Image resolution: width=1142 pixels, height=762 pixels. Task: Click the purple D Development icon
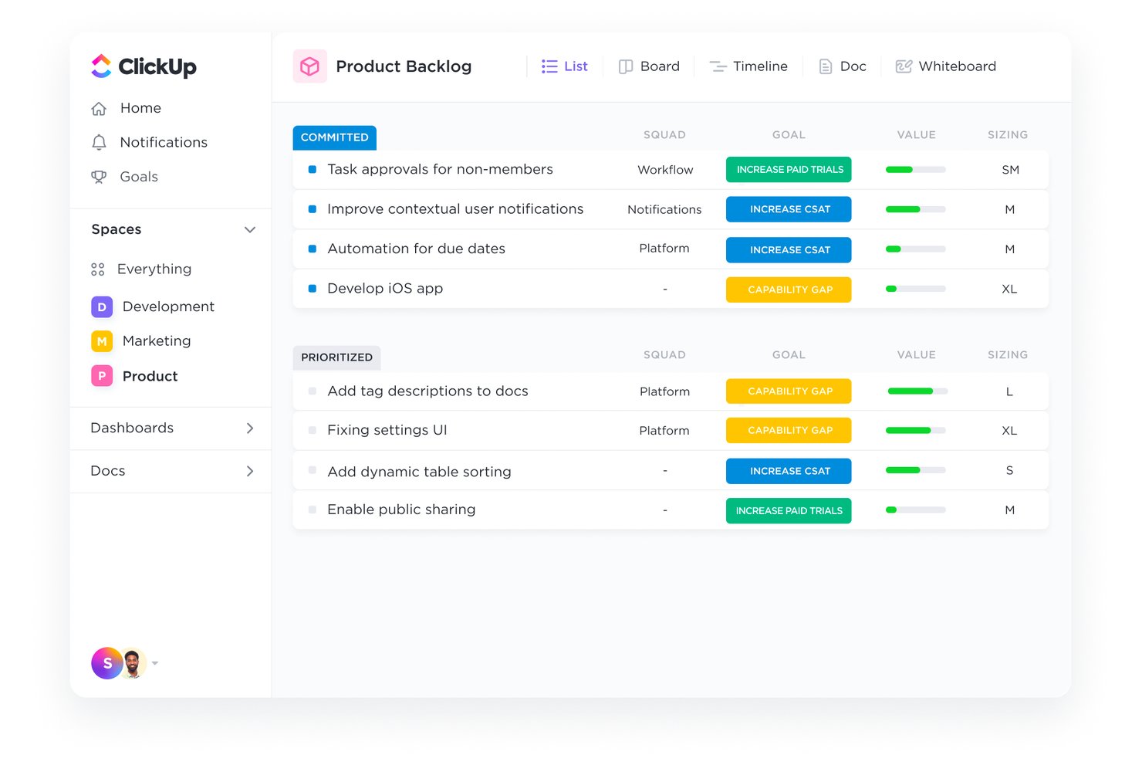(102, 306)
